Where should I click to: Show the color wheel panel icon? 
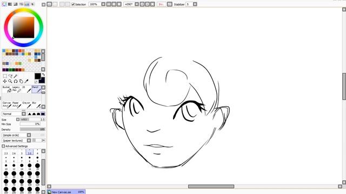tap(4, 4)
